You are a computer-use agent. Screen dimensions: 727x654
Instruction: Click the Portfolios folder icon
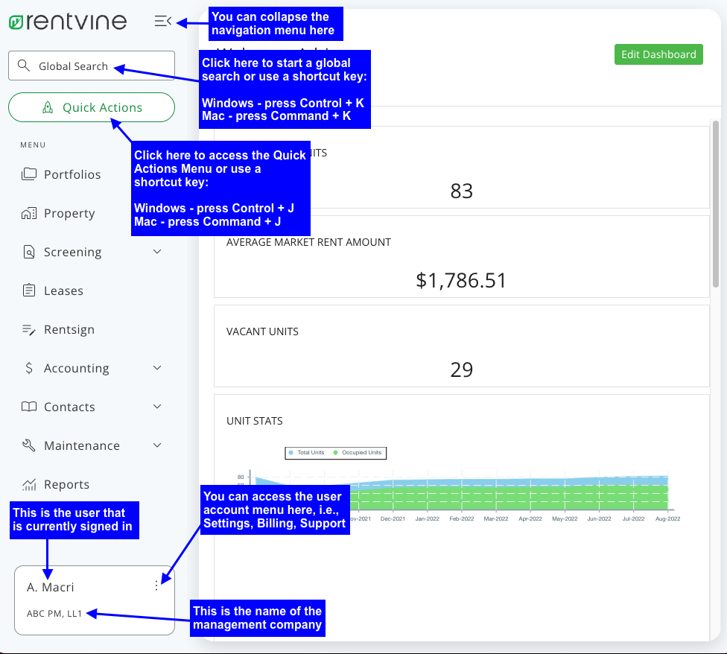click(29, 174)
